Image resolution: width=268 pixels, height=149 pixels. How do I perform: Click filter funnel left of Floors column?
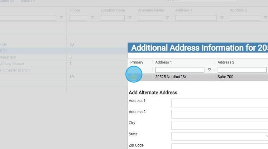[x=61, y=18]
